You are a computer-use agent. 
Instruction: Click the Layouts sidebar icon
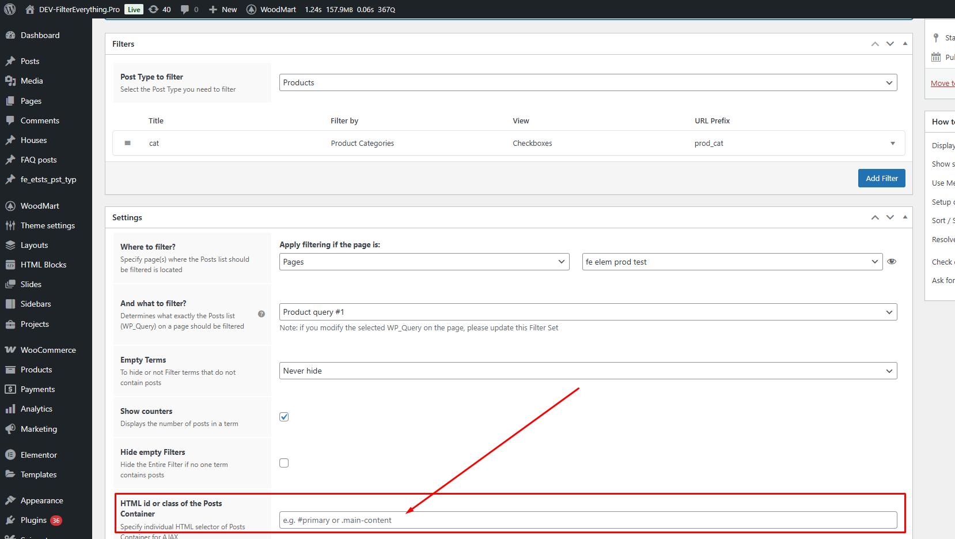(x=10, y=245)
